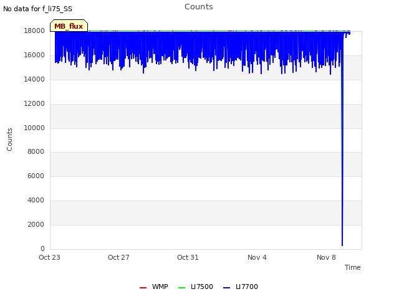The height and width of the screenshot is (299, 399).
Task: Click the 10000 y-axis tick label
Action: pyautogui.click(x=34, y=128)
